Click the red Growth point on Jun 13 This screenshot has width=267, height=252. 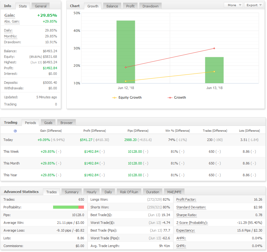click(x=214, y=49)
